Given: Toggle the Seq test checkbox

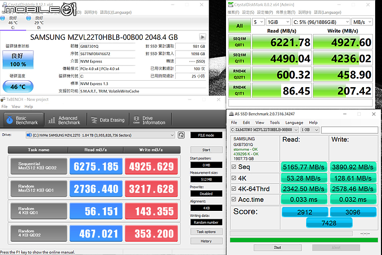Looking at the screenshot, I should 234,167.
